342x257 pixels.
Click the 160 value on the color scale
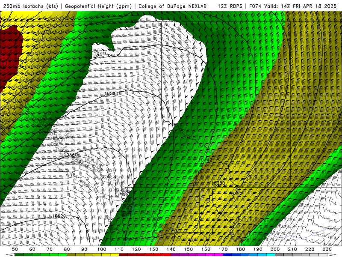click(206, 249)
